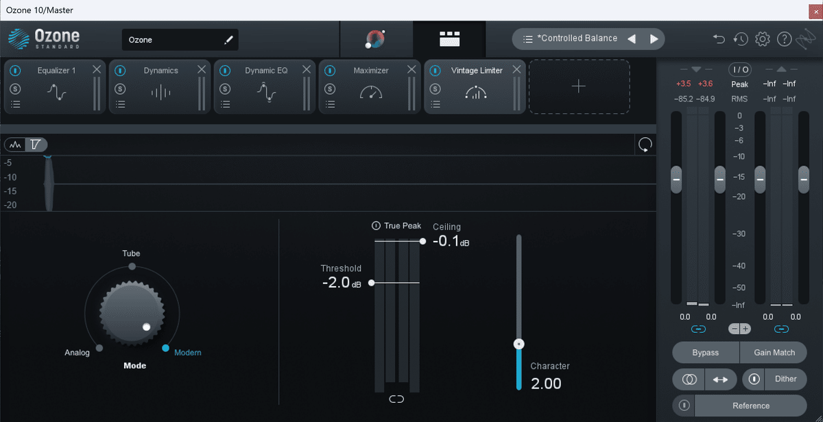Select the Vintage Limiter module tile
Image resolution: width=823 pixels, height=422 pixels.
475,86
